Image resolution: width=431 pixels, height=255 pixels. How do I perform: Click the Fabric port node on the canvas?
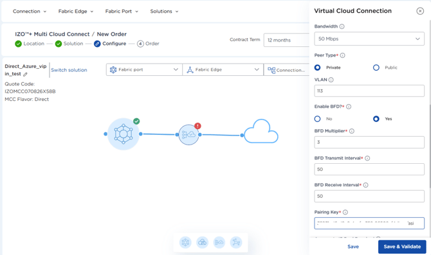coord(124,134)
